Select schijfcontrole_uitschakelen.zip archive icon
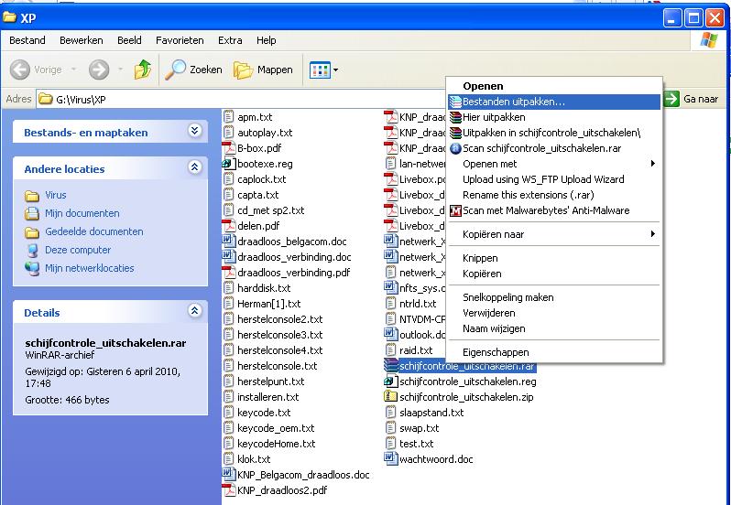The width and height of the screenshot is (731, 505). 392,397
